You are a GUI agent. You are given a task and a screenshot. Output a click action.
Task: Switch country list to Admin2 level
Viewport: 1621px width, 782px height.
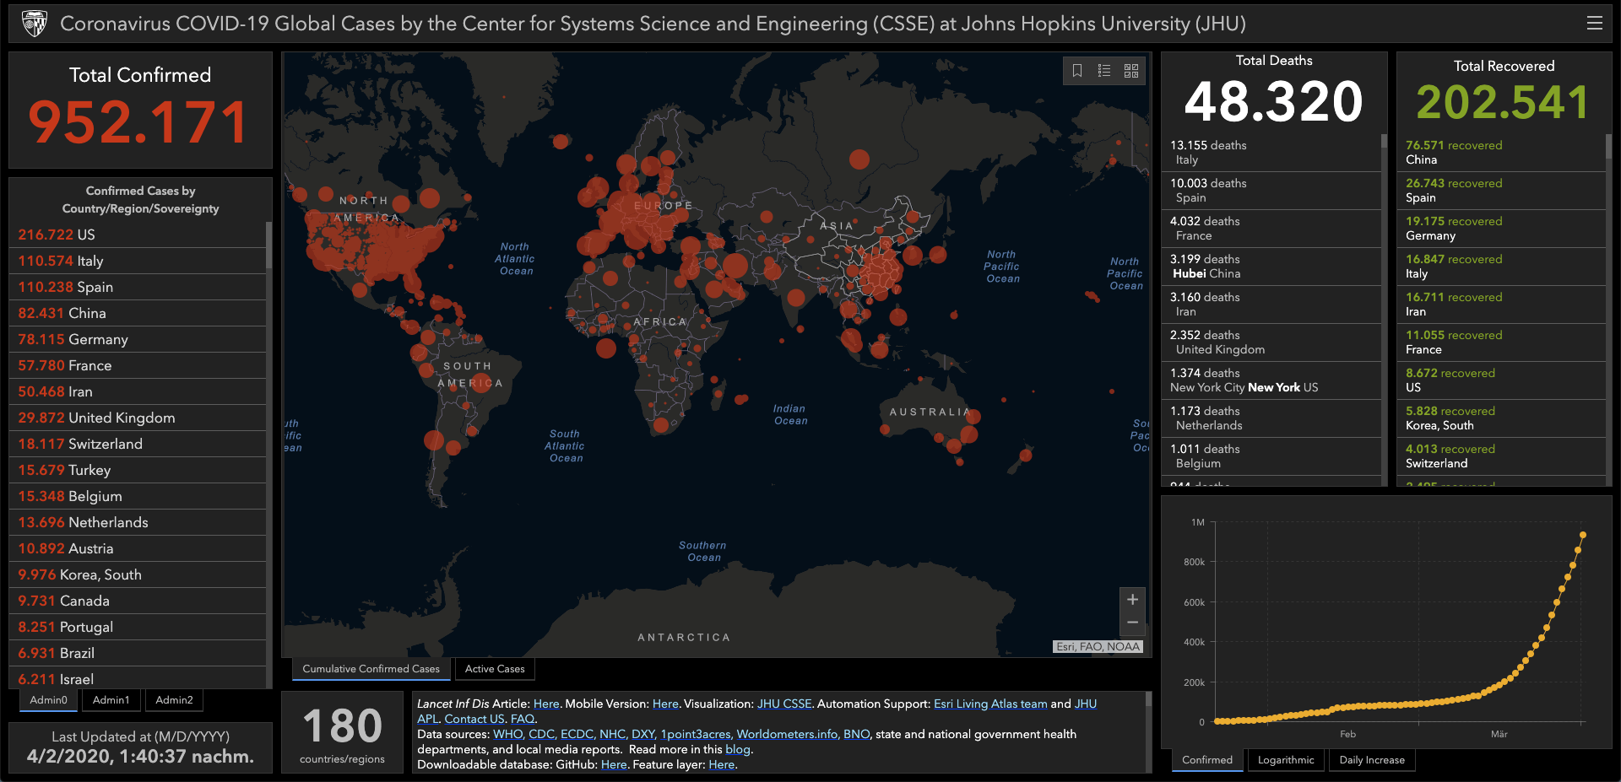174,700
